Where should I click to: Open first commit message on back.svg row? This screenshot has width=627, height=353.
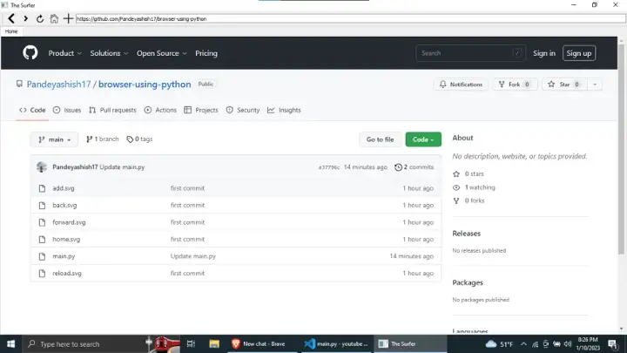click(x=187, y=206)
